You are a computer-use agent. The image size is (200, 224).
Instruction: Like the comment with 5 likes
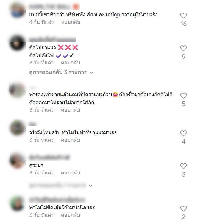(x=183, y=95)
